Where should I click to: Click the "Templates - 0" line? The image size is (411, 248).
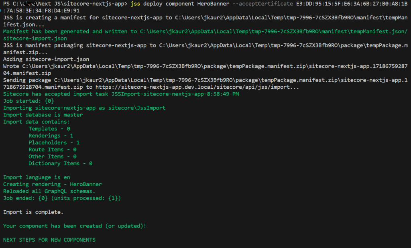tap(49, 129)
